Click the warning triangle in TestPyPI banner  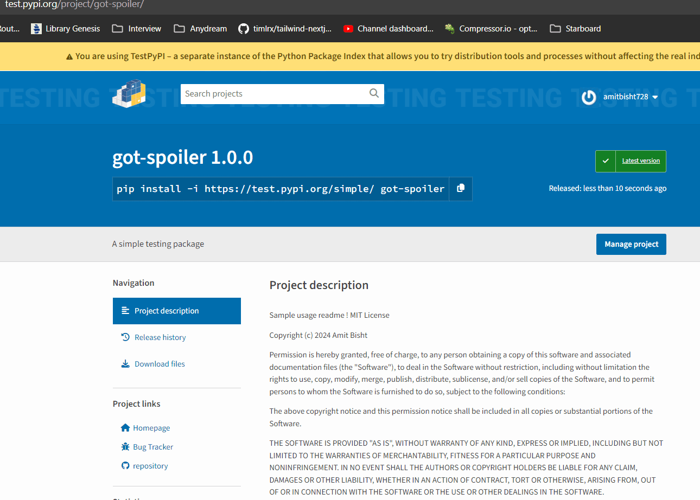(69, 56)
